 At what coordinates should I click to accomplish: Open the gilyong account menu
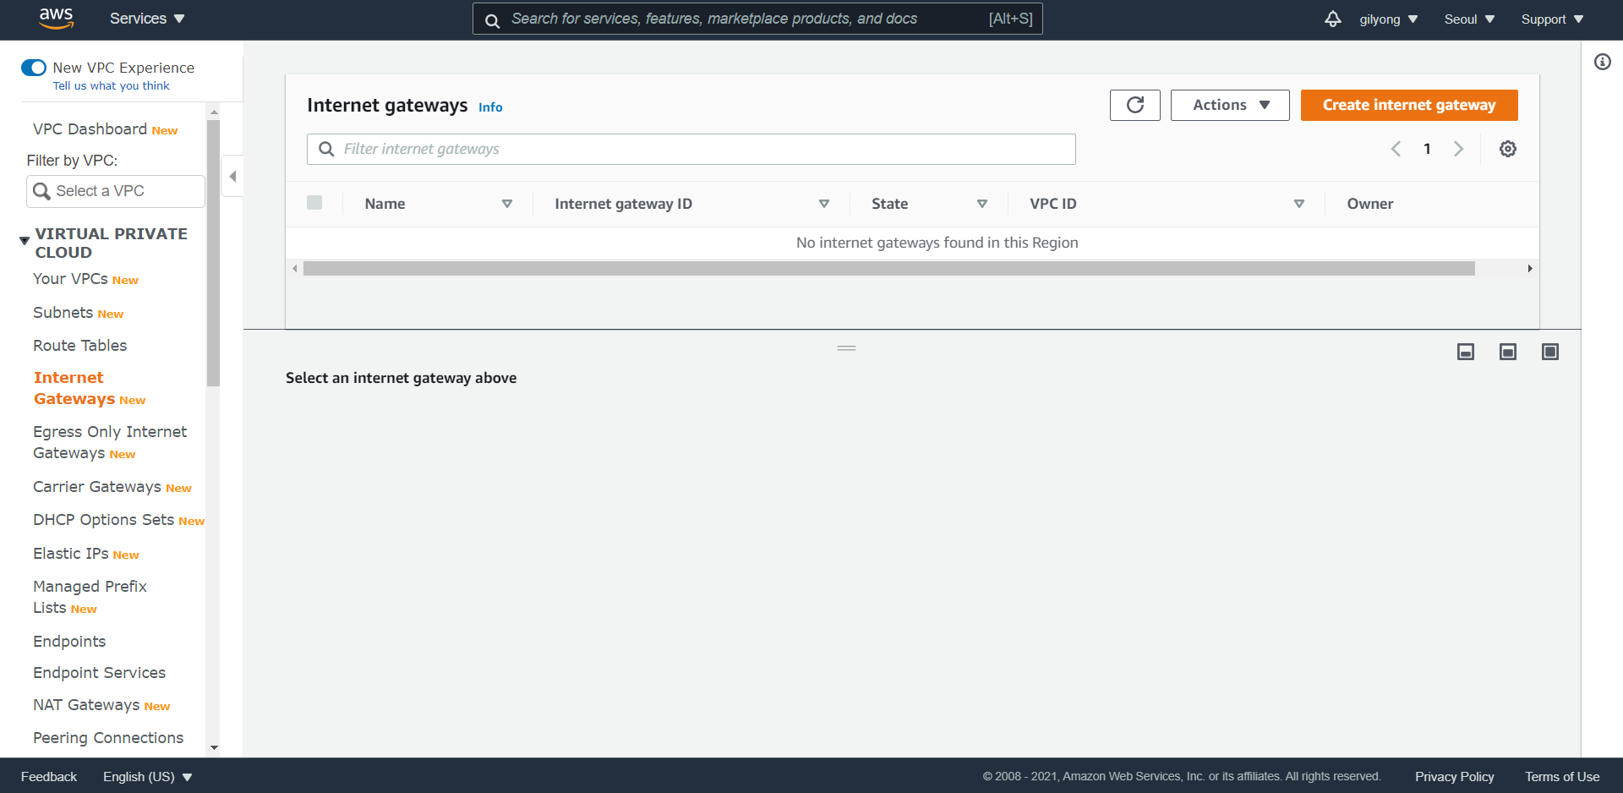pos(1389,19)
